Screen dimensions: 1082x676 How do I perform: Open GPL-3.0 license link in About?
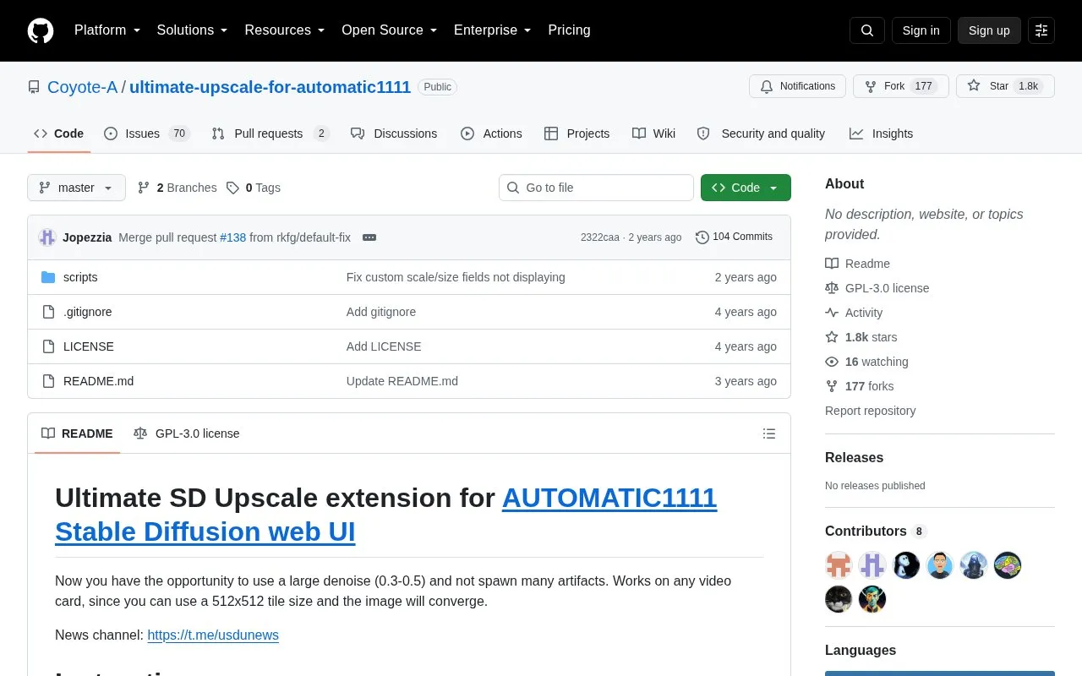coord(877,288)
